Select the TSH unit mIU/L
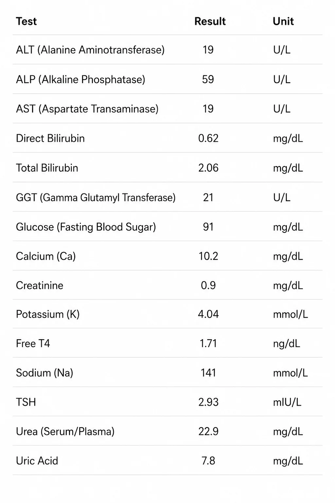Image resolution: width=335 pixels, height=503 pixels. pyautogui.click(x=287, y=402)
